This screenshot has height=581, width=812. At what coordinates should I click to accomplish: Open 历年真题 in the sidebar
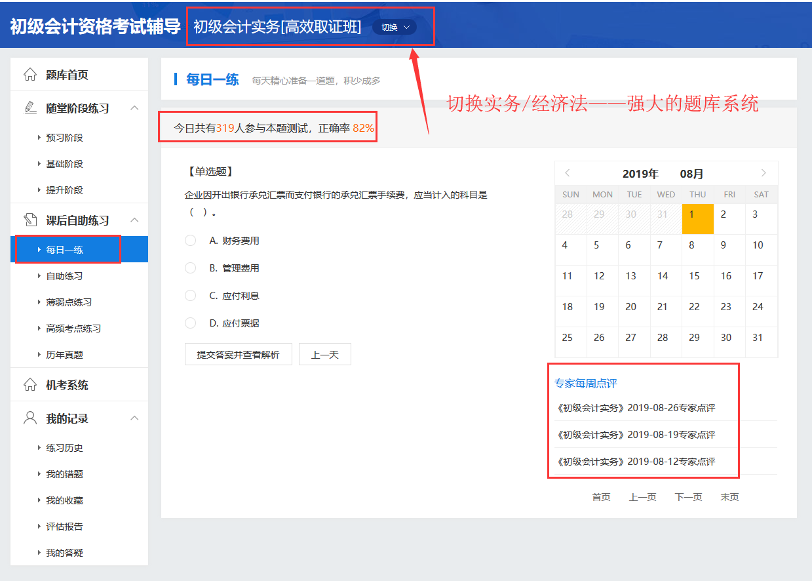(x=65, y=355)
